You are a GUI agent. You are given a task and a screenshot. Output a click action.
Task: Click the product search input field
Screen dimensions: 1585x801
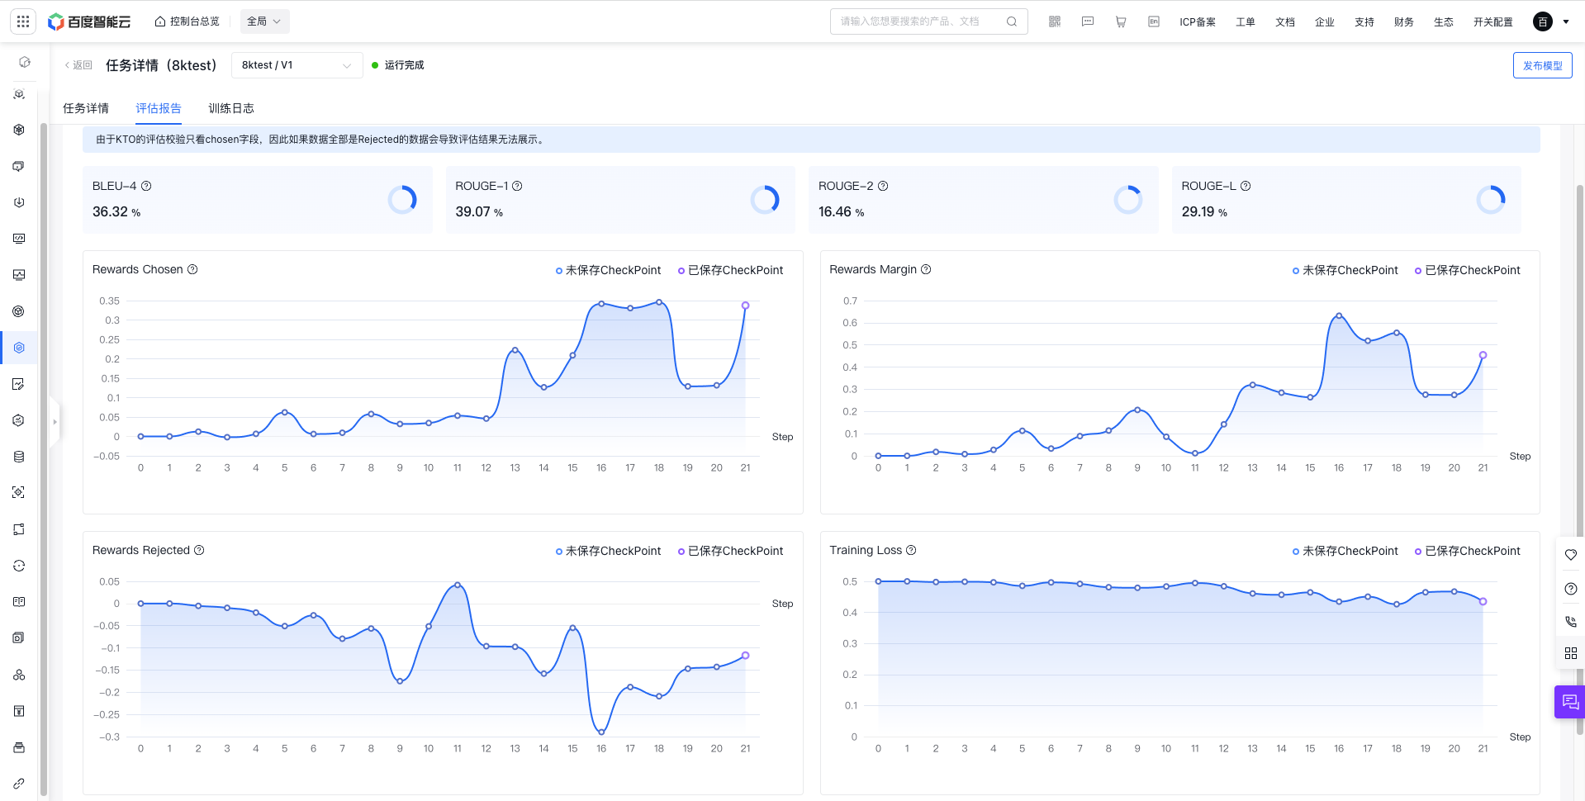(x=928, y=21)
